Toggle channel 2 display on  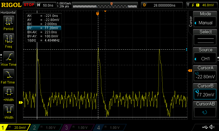click(x=47, y=127)
